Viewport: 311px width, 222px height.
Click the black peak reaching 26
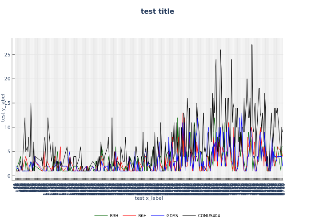pyautogui.click(x=220, y=50)
